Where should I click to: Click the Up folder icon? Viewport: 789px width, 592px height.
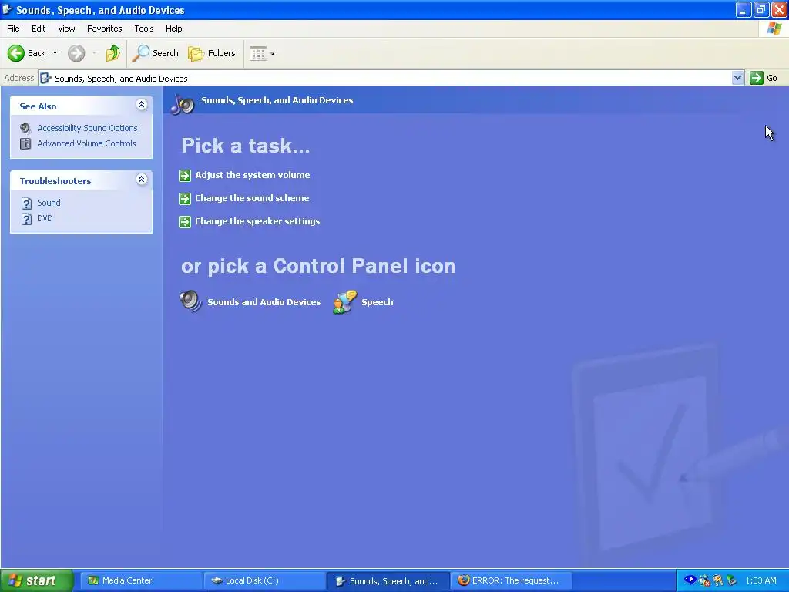tap(113, 53)
